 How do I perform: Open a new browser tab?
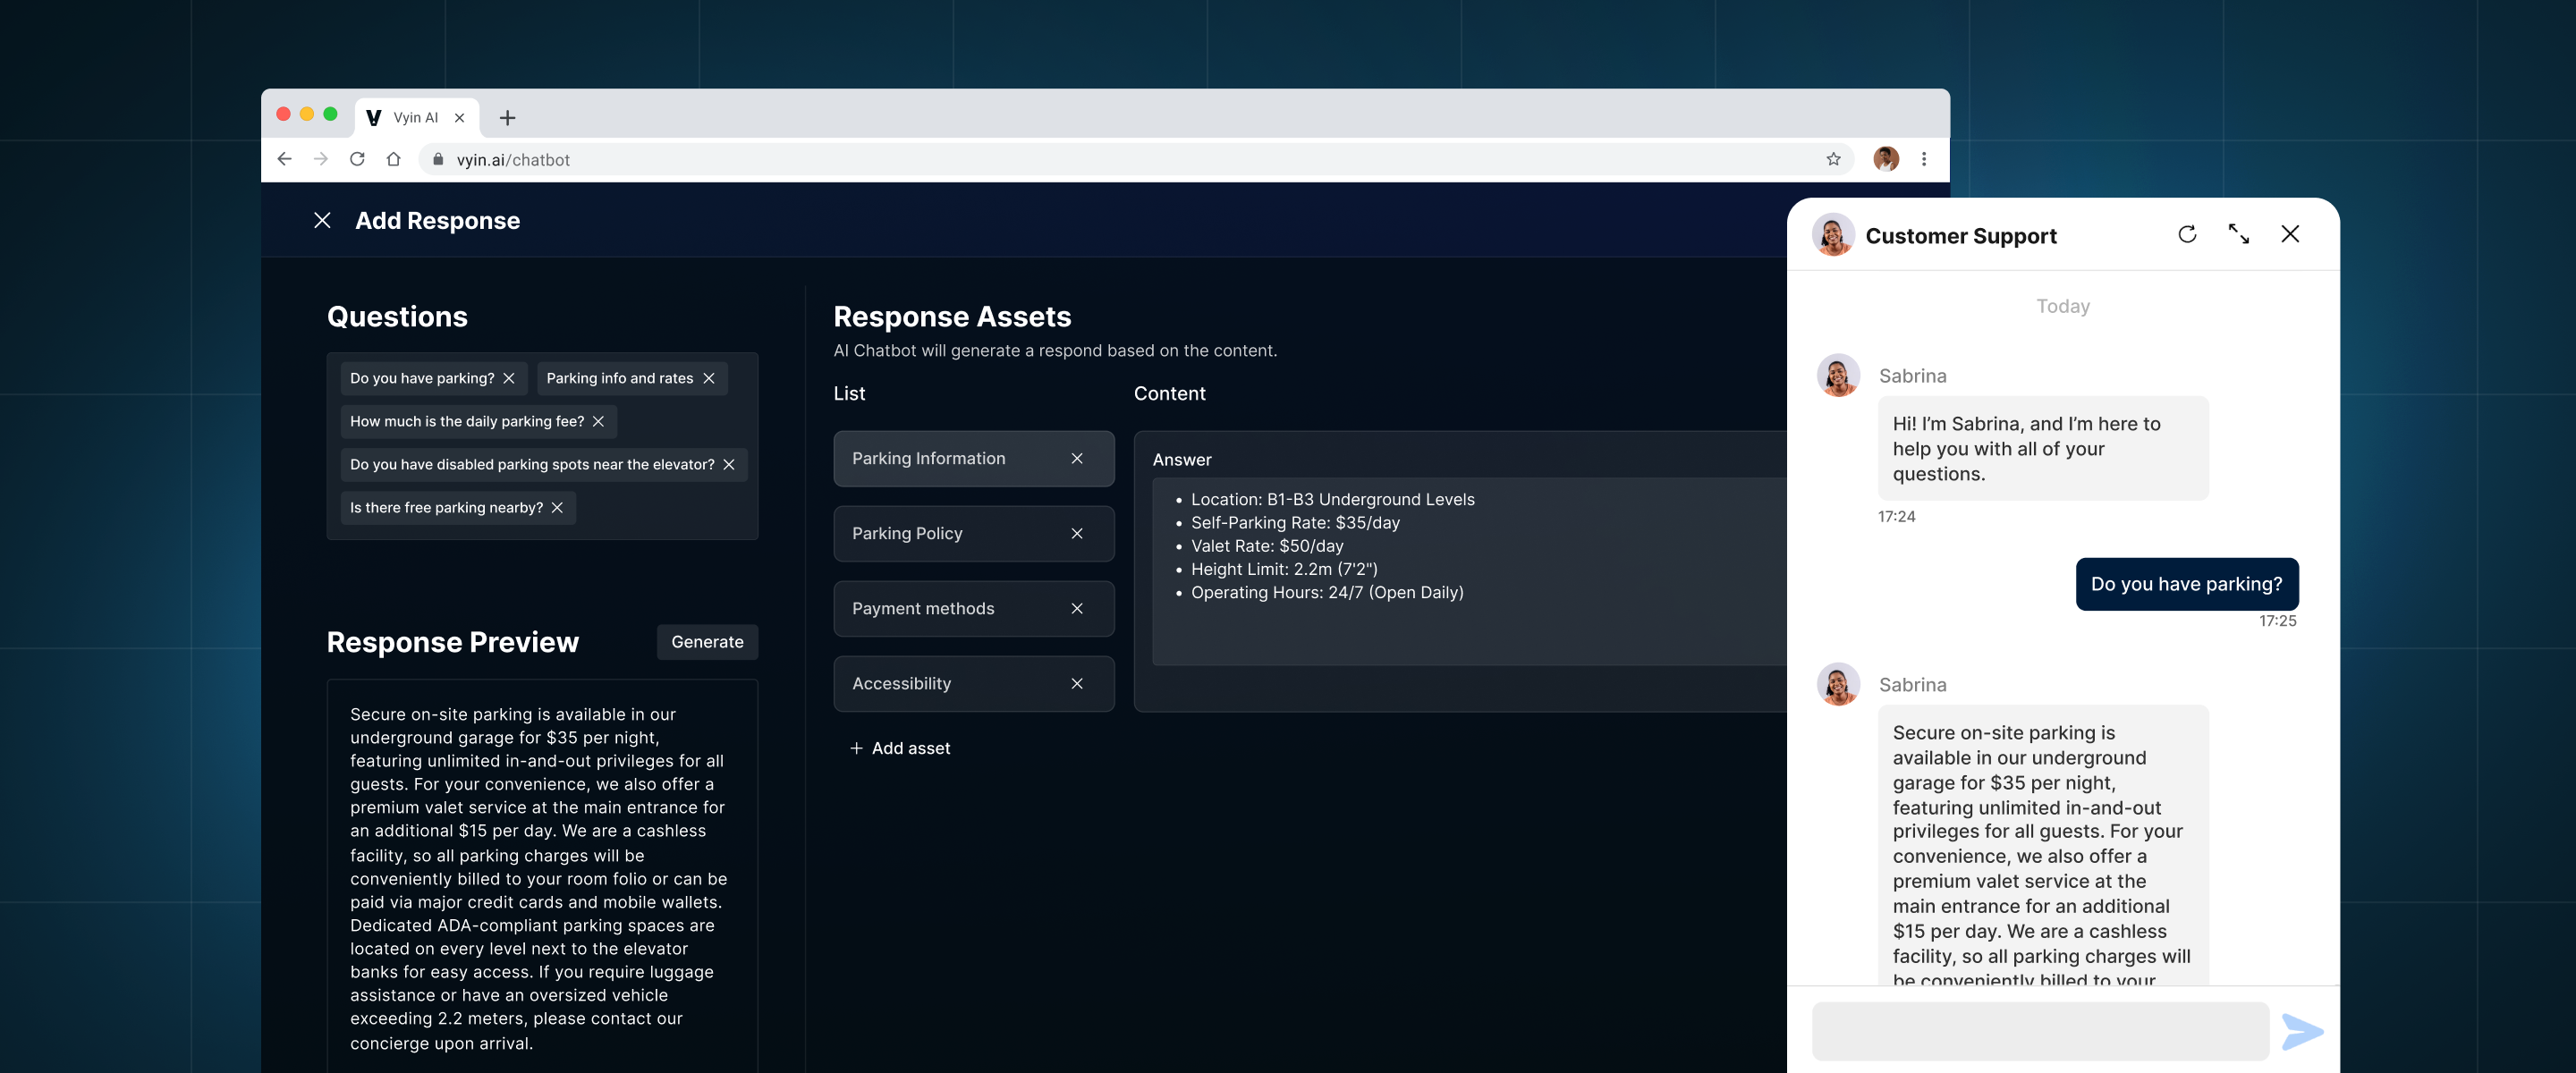[508, 118]
